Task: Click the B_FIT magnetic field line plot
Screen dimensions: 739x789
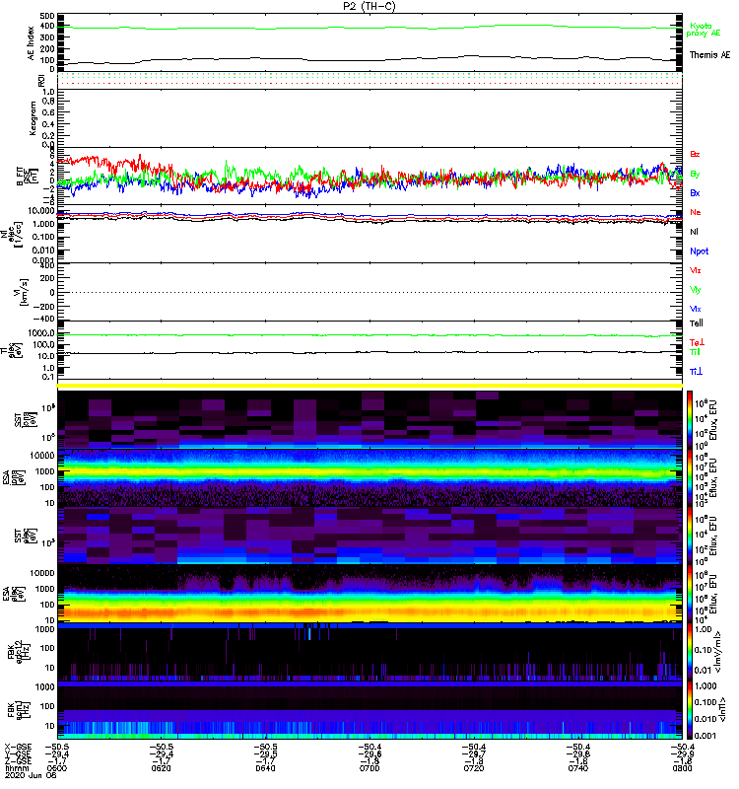Action: coord(369,176)
